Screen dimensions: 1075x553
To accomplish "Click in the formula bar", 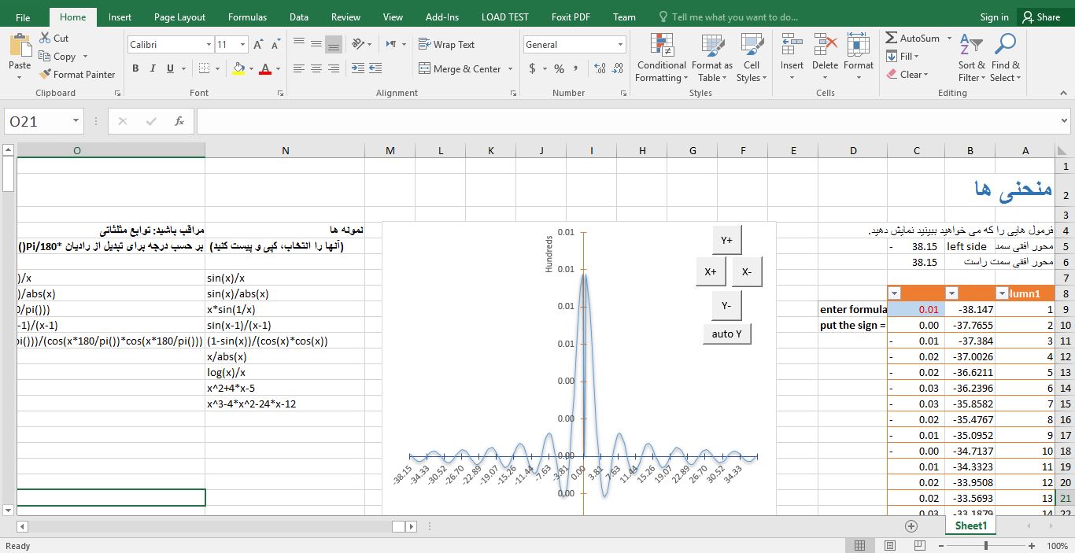I will tap(627, 121).
